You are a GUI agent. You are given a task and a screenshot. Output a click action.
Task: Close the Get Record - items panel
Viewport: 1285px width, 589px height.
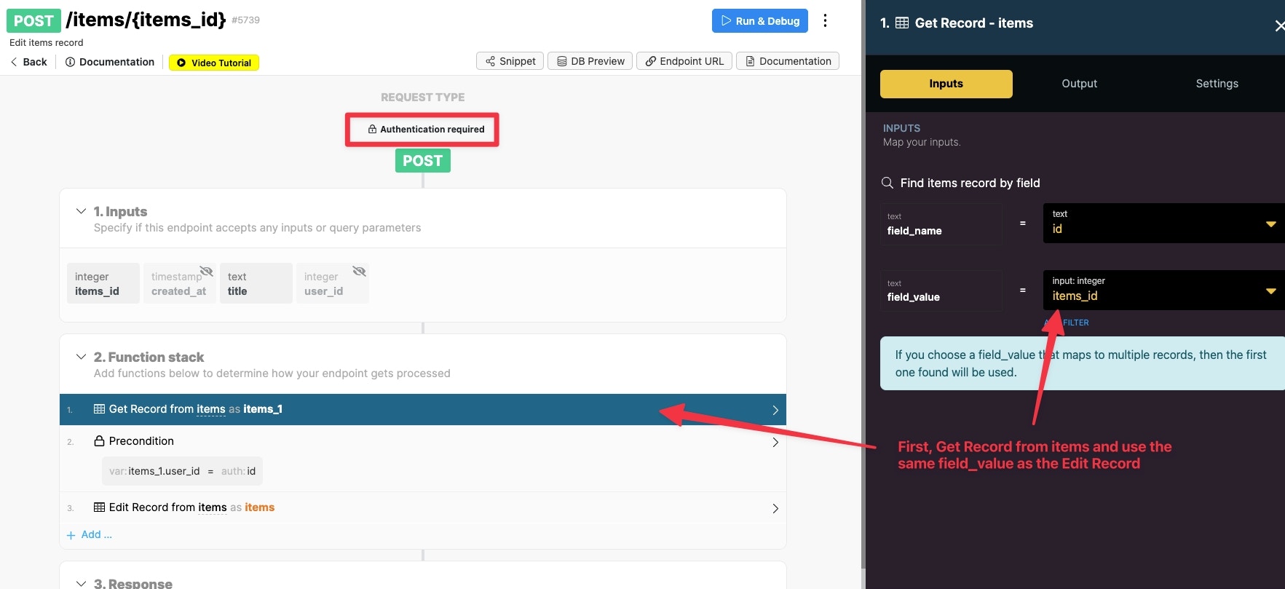tap(1279, 26)
